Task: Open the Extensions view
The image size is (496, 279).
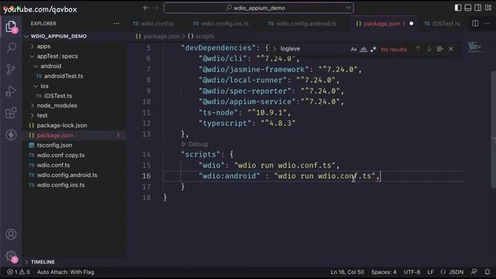Action: [x=11, y=113]
